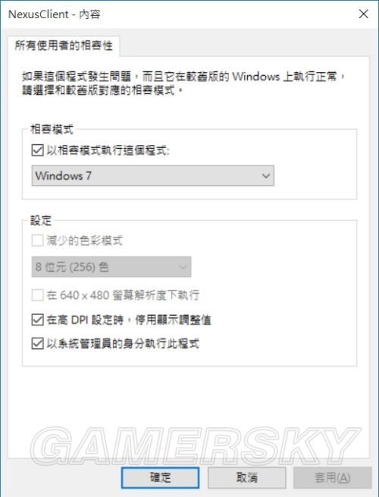The width and height of the screenshot is (379, 497).
Task: Toggle the 以相容模式執行這個程式 checkbox
Action: tap(38, 150)
